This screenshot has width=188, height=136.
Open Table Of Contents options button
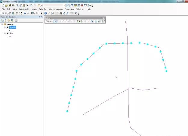coord(17,21)
